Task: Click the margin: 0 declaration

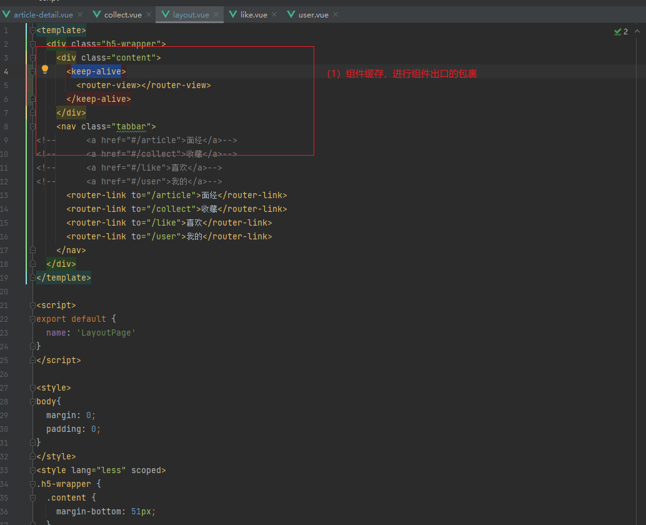Action: [71, 416]
